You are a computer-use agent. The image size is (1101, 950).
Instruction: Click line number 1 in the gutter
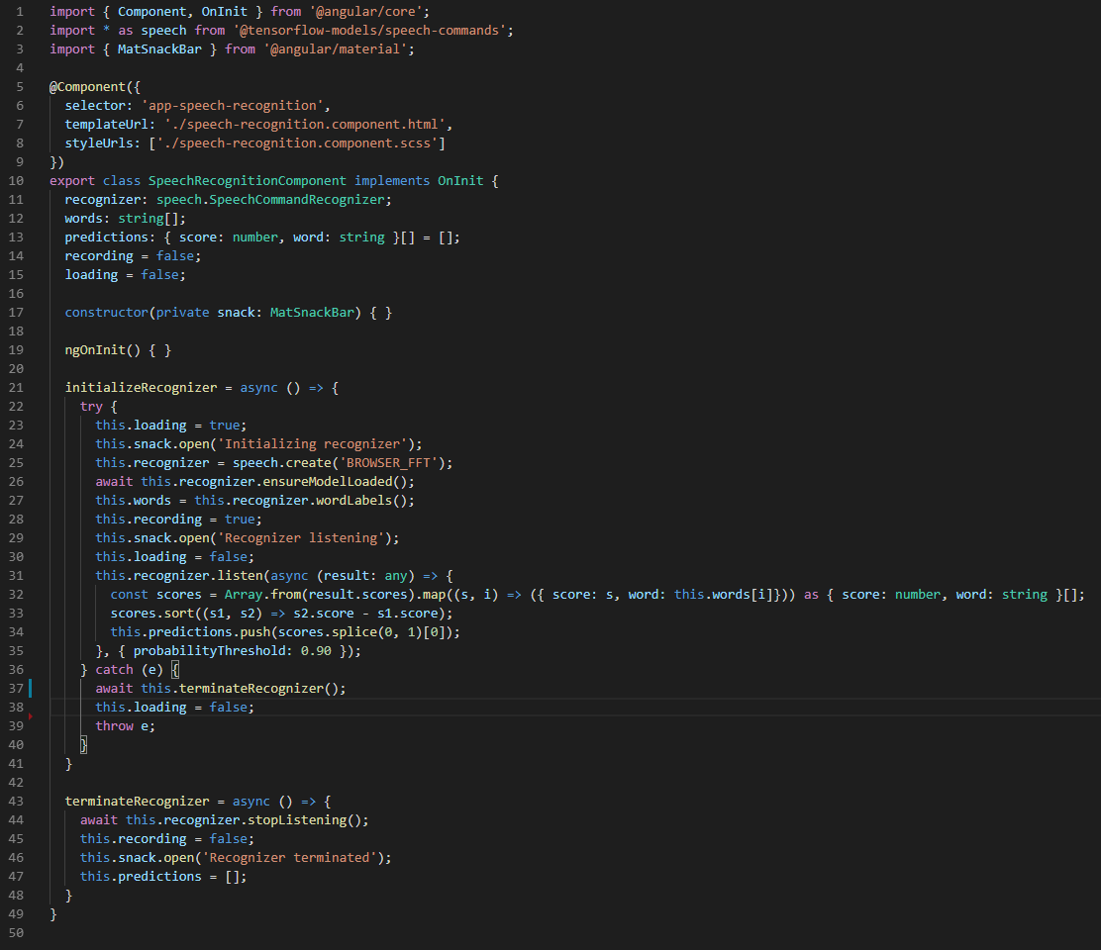tap(19, 11)
